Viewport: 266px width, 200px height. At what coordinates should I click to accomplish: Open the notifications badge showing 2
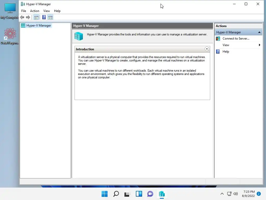[x=259, y=194]
